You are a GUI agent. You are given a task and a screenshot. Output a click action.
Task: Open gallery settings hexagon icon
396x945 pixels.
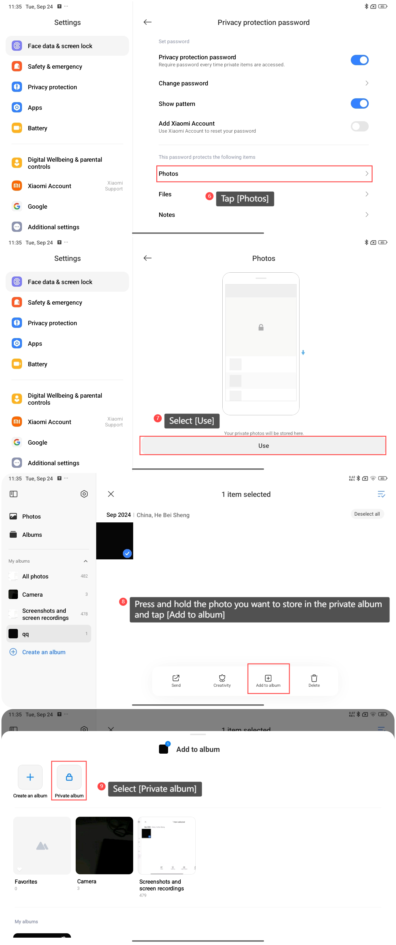tap(84, 494)
